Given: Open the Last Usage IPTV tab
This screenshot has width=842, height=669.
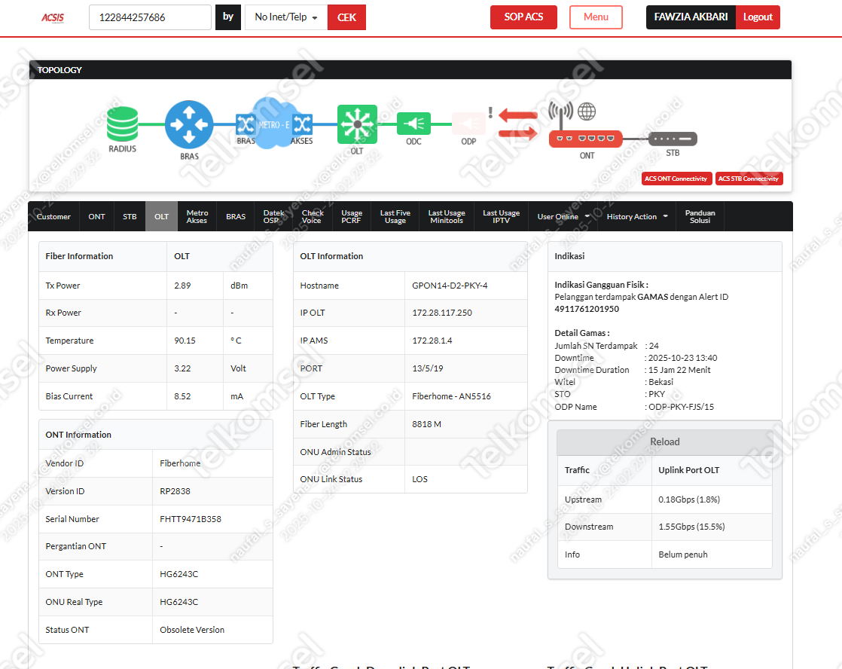Looking at the screenshot, I should tap(501, 216).
